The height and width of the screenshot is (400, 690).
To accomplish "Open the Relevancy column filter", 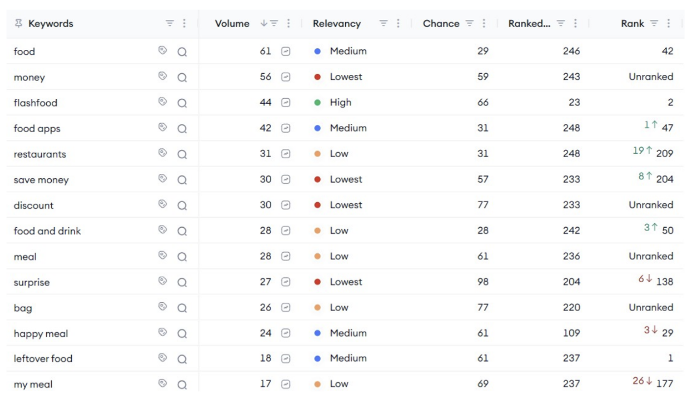I will click(383, 23).
